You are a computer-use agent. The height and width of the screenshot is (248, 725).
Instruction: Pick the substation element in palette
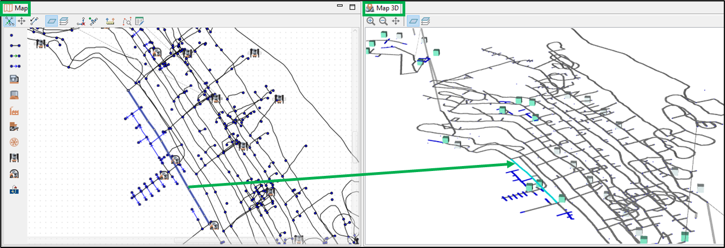coord(15,158)
